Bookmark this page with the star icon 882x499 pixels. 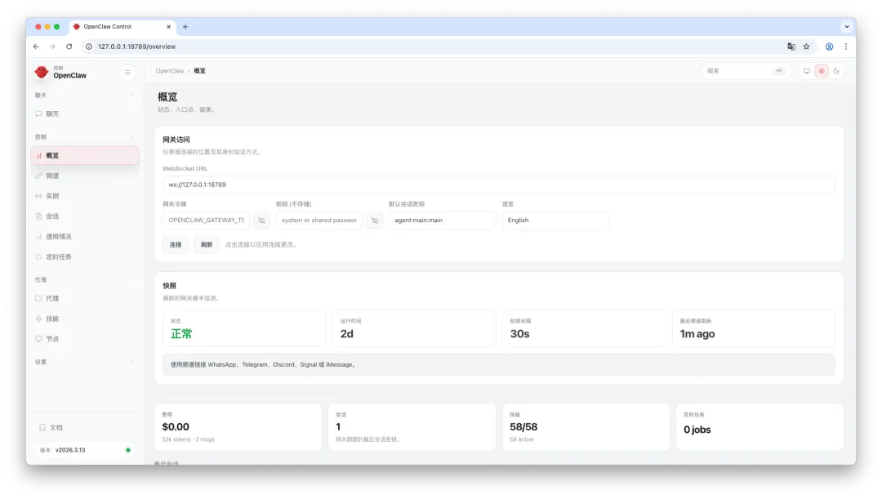[x=807, y=47]
